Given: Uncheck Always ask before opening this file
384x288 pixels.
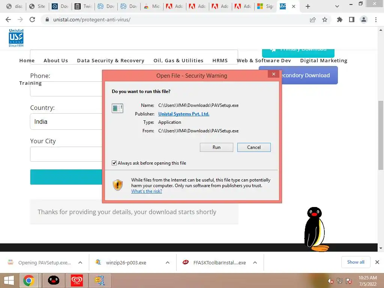Looking at the screenshot, I should click(114, 163).
